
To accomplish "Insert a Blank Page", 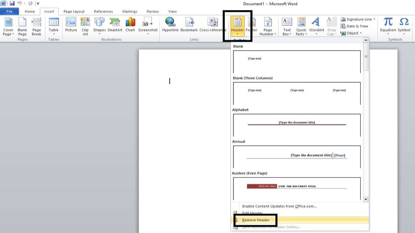I will [22, 26].
